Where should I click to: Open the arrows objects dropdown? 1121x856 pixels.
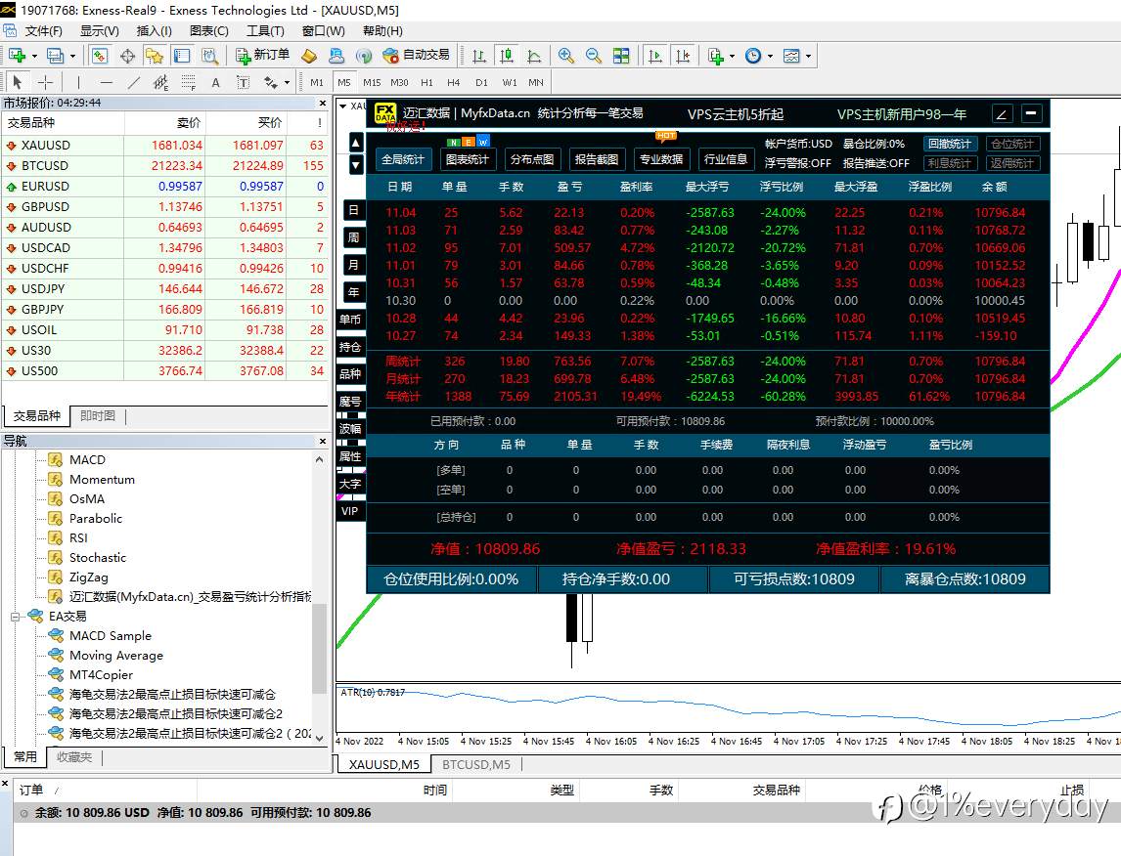point(287,82)
